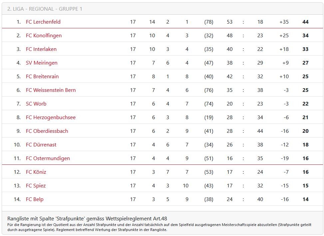
Task: Select the SV Meiringen link
Action: coord(42,63)
